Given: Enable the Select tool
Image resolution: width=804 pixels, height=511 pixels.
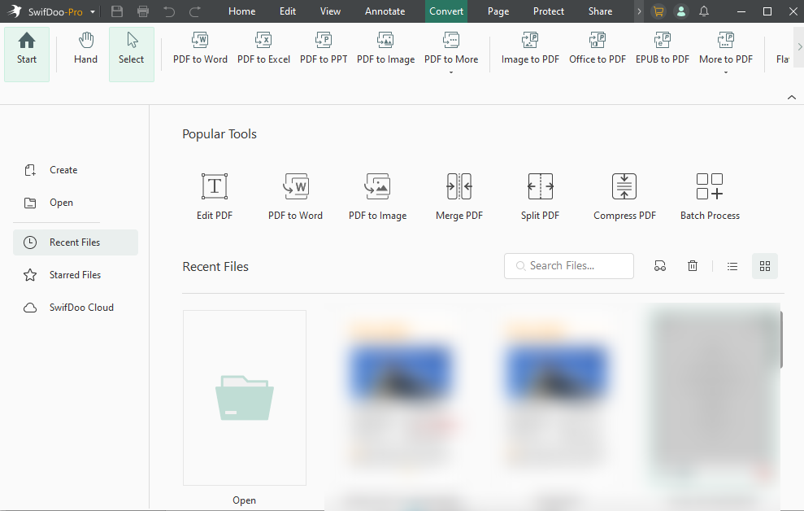Looking at the screenshot, I should [x=131, y=49].
